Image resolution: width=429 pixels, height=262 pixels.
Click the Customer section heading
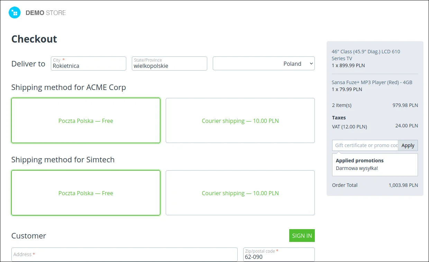click(x=29, y=236)
